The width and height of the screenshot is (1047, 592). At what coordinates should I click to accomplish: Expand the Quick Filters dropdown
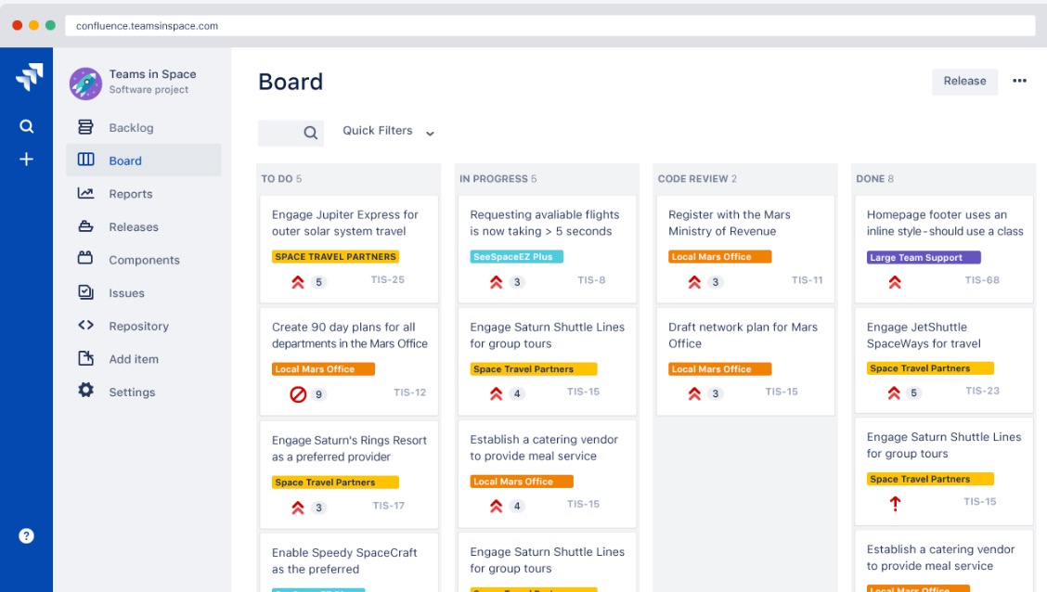389,131
